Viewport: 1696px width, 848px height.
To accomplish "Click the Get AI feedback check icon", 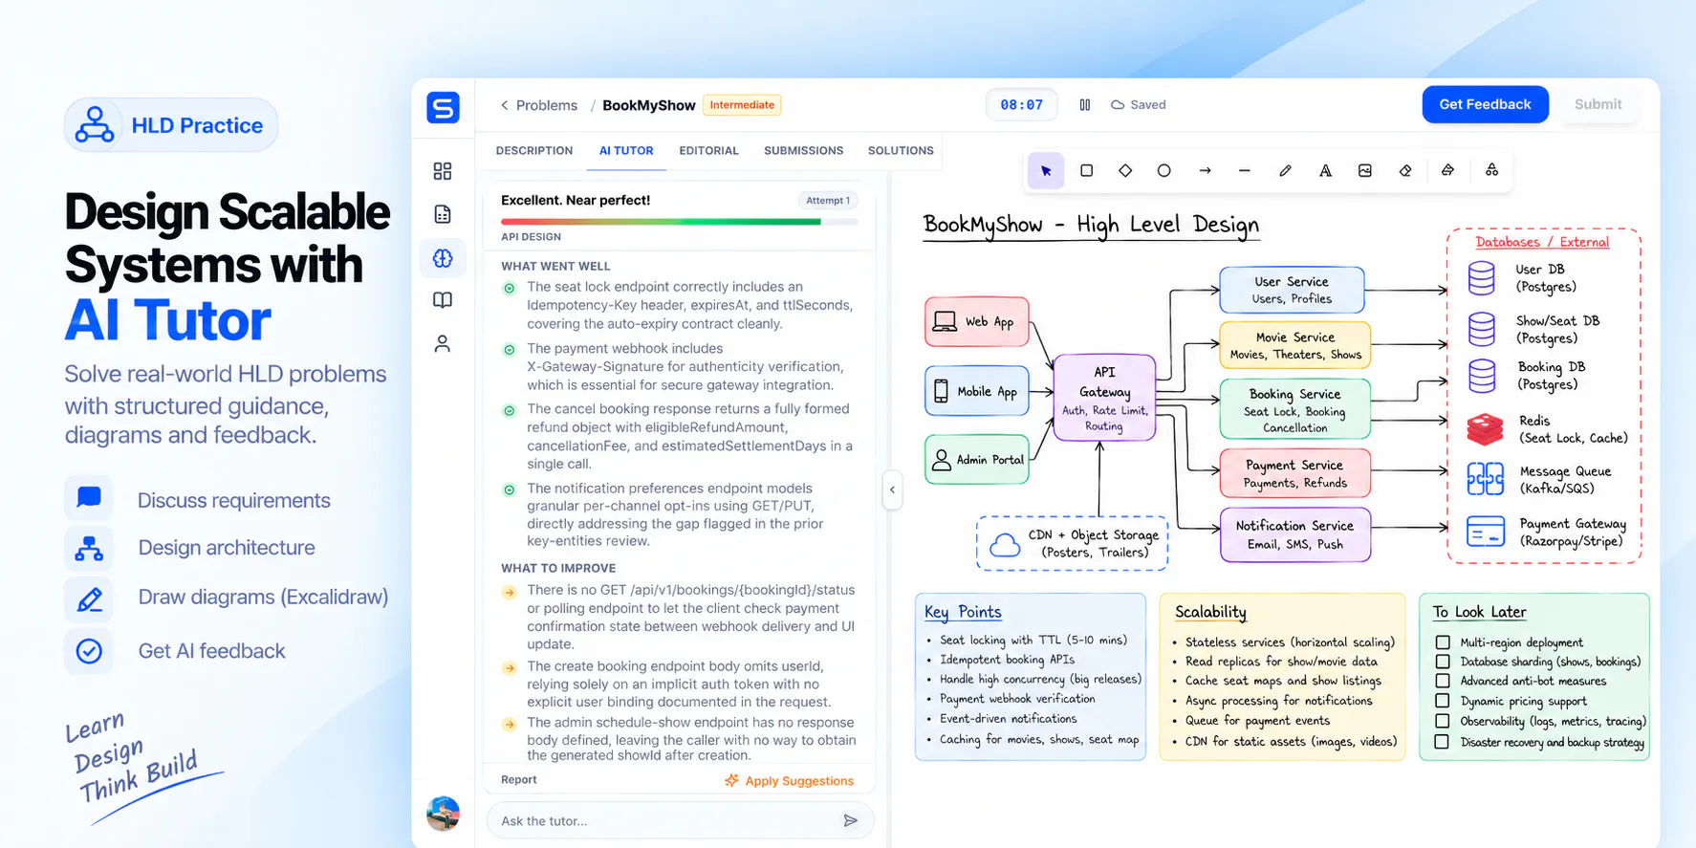I will point(89,651).
